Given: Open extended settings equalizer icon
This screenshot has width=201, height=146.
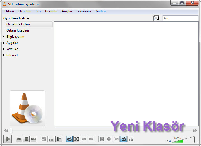Looking at the screenshot, I should pyautogui.click(x=59, y=139).
